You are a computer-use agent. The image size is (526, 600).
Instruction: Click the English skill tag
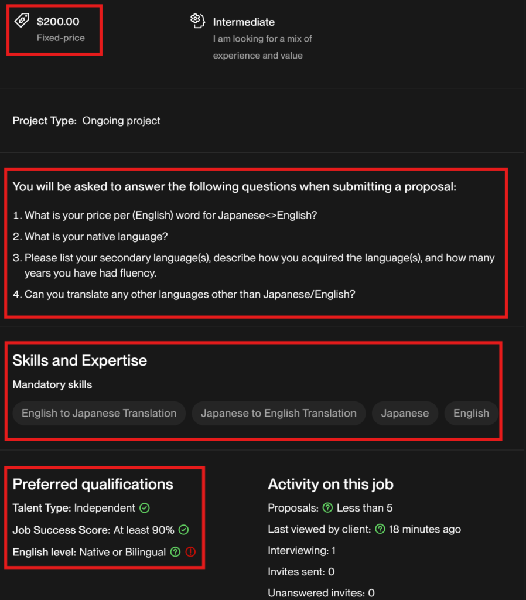click(471, 413)
